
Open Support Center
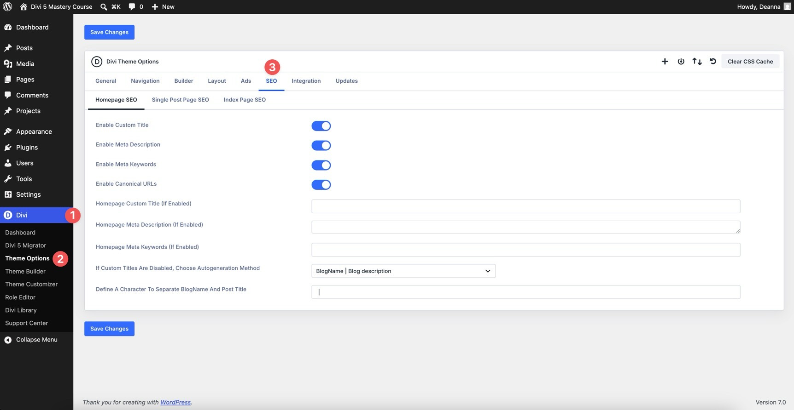(x=26, y=323)
